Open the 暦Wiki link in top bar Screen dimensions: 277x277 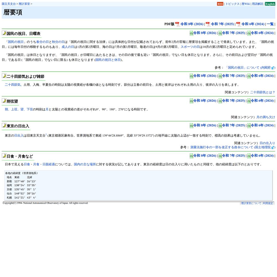pyautogui.click(x=246, y=4)
